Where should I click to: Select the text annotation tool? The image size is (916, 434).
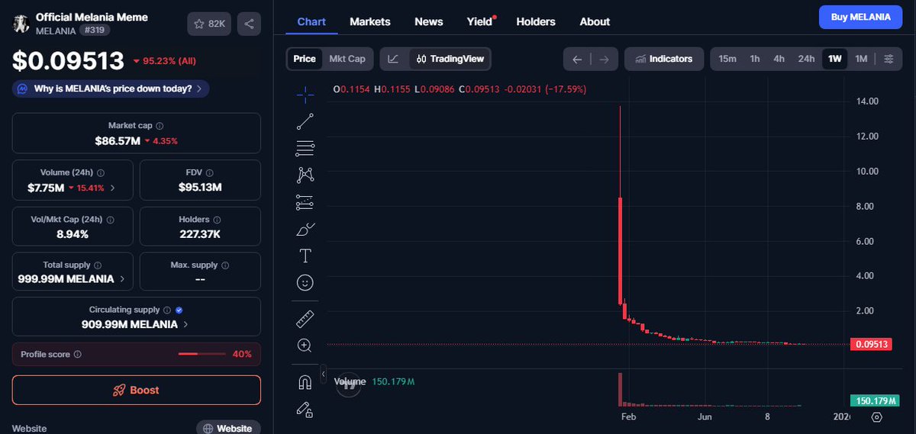tap(305, 256)
